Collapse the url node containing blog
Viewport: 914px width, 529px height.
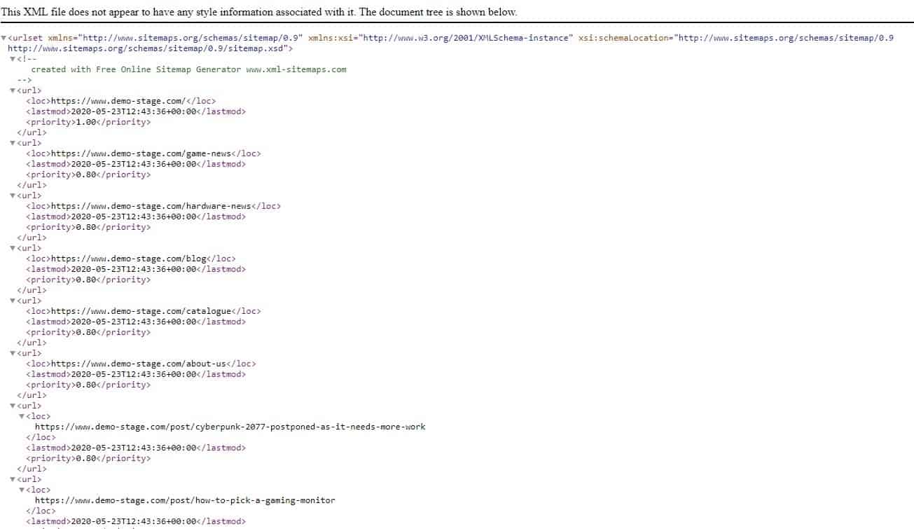[13, 248]
